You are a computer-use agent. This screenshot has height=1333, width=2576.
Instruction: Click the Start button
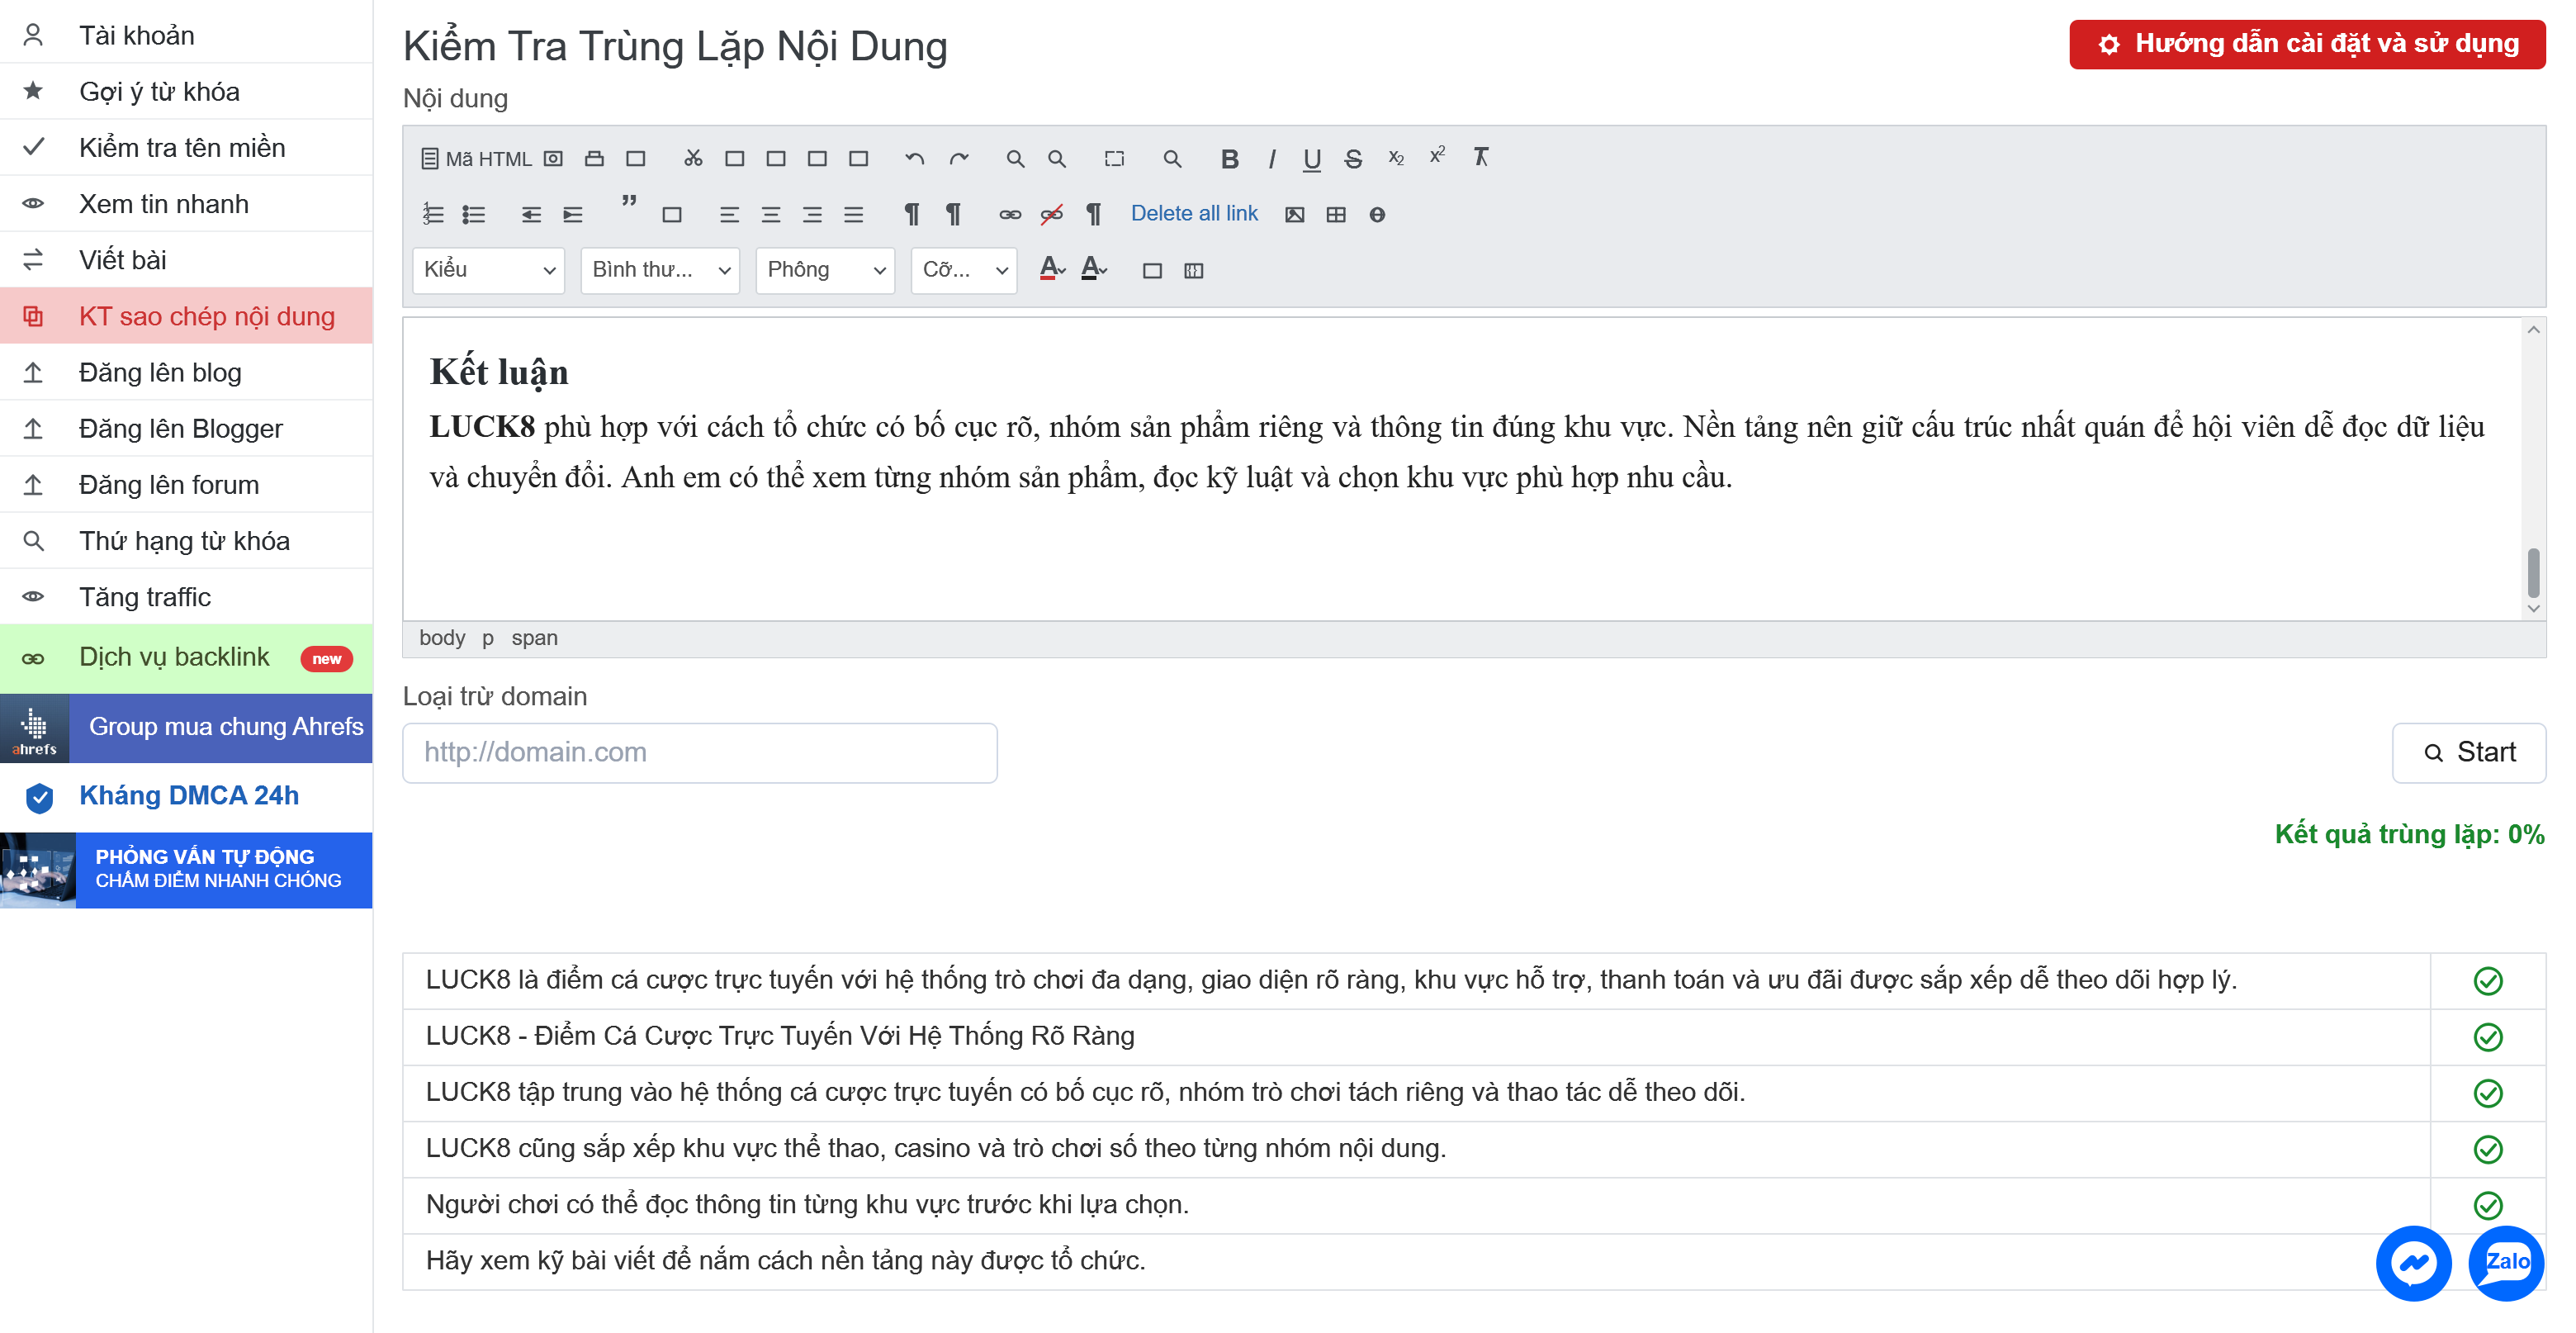click(x=2468, y=752)
